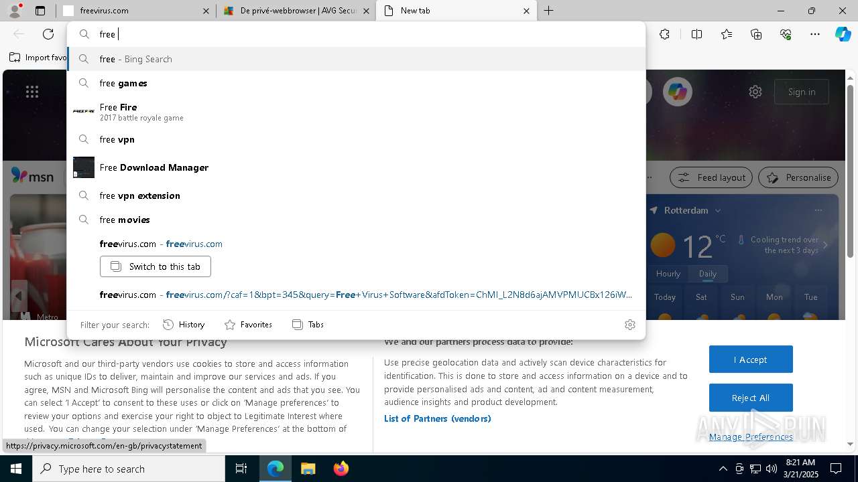Viewport: 858px width, 482px height.
Task: Open the notifications center icon
Action: [836, 469]
